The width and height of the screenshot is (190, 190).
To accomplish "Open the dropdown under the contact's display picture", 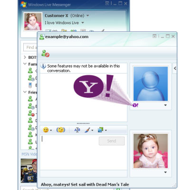I will point(165,105).
